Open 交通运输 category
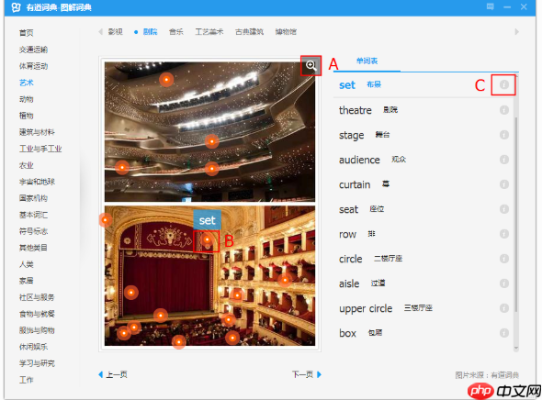Image resolution: width=542 pixels, height=400 pixels. 33,50
